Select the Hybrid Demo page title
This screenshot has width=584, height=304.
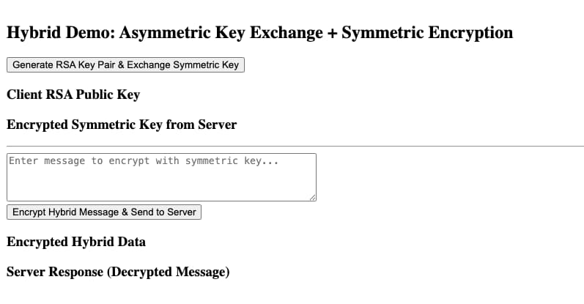pos(259,33)
